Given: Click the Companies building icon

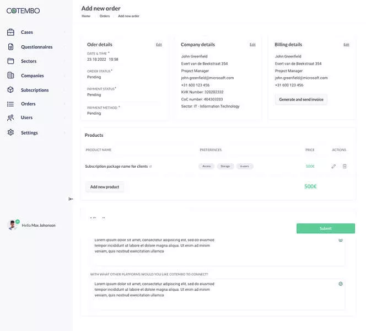Looking at the screenshot, I should 10,75.
